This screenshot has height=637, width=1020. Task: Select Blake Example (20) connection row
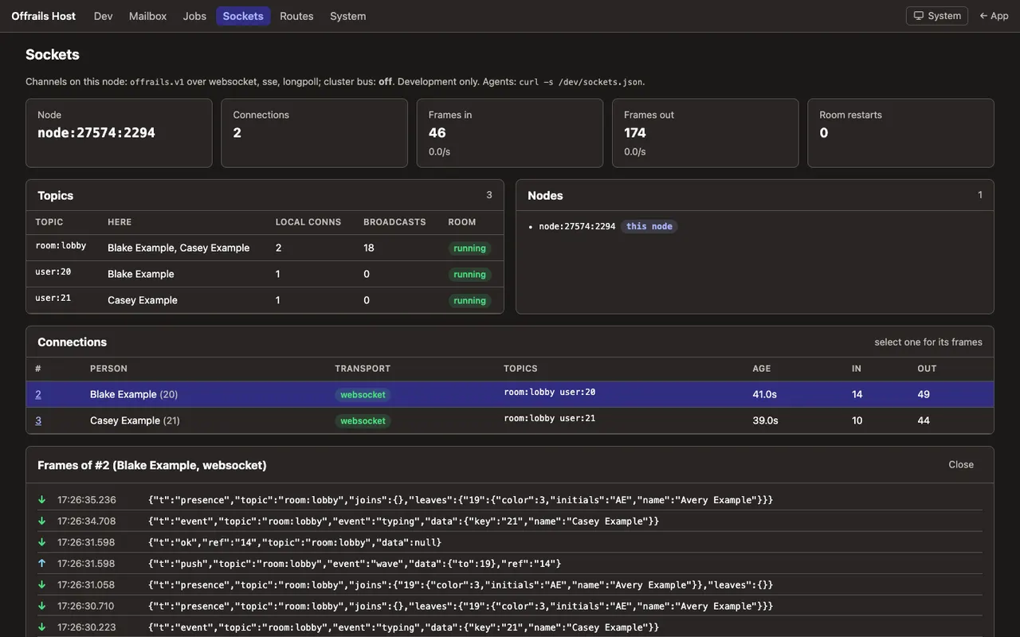pos(510,394)
